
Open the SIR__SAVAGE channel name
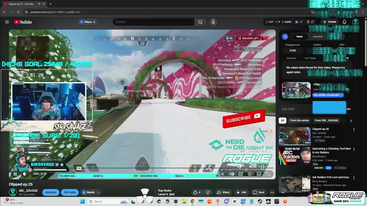[x=28, y=191]
